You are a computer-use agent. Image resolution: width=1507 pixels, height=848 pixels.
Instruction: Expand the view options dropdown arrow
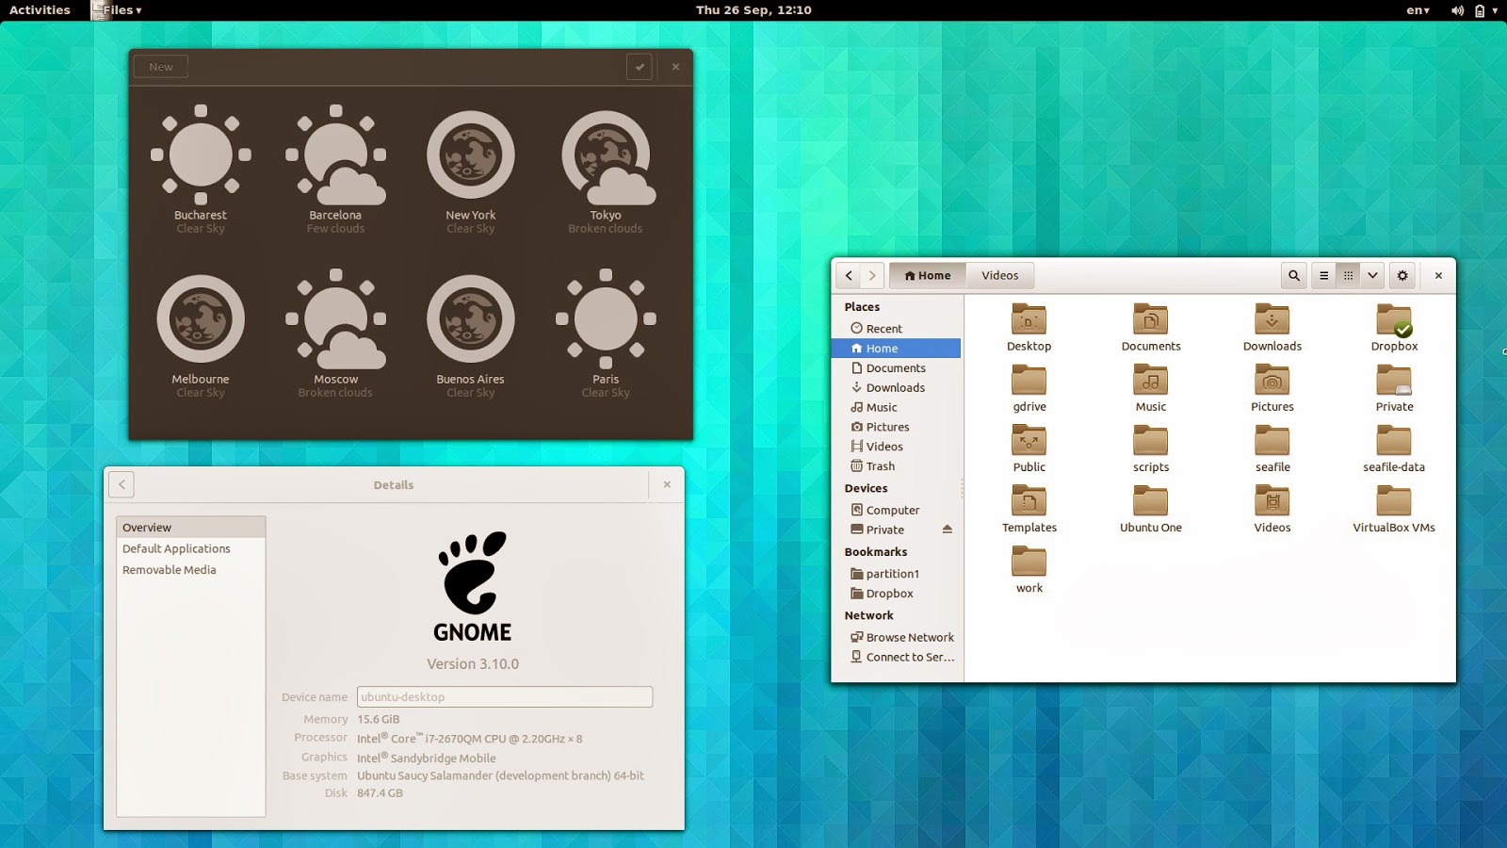pyautogui.click(x=1372, y=275)
